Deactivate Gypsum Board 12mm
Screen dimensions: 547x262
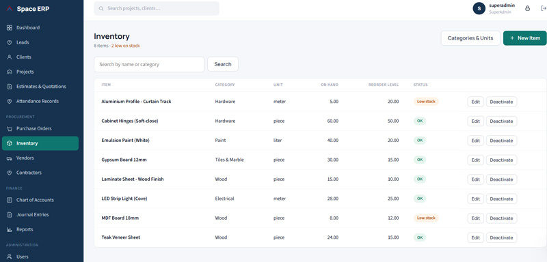(x=501, y=160)
